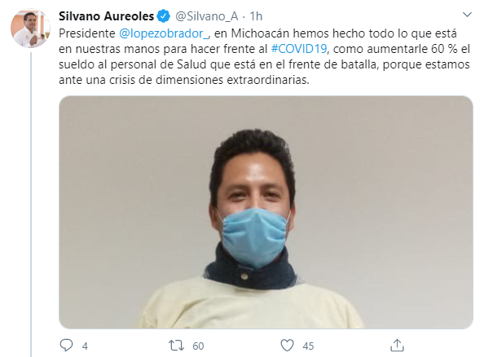View the attached masked man photo

(x=266, y=212)
